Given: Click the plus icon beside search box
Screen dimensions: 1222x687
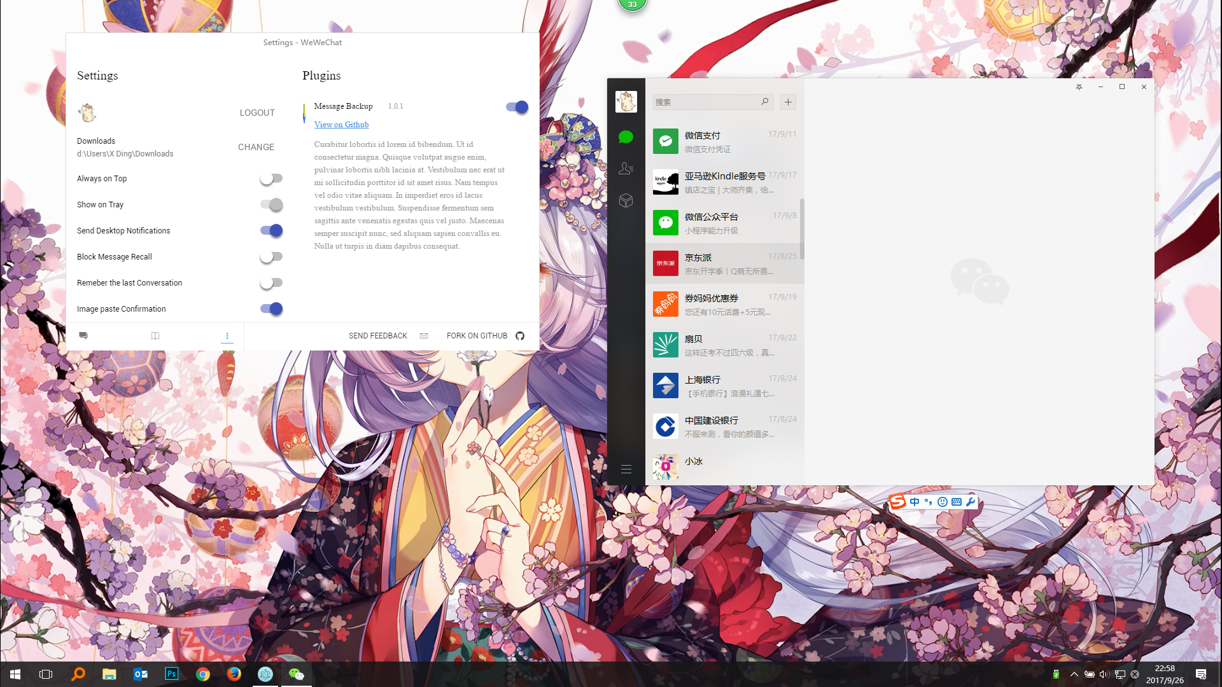Looking at the screenshot, I should [788, 102].
